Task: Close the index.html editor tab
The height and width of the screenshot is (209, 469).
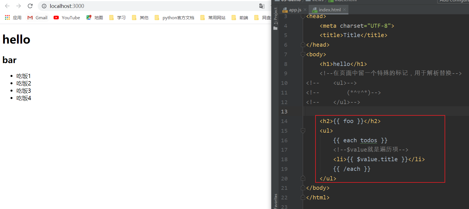Action: pos(344,10)
